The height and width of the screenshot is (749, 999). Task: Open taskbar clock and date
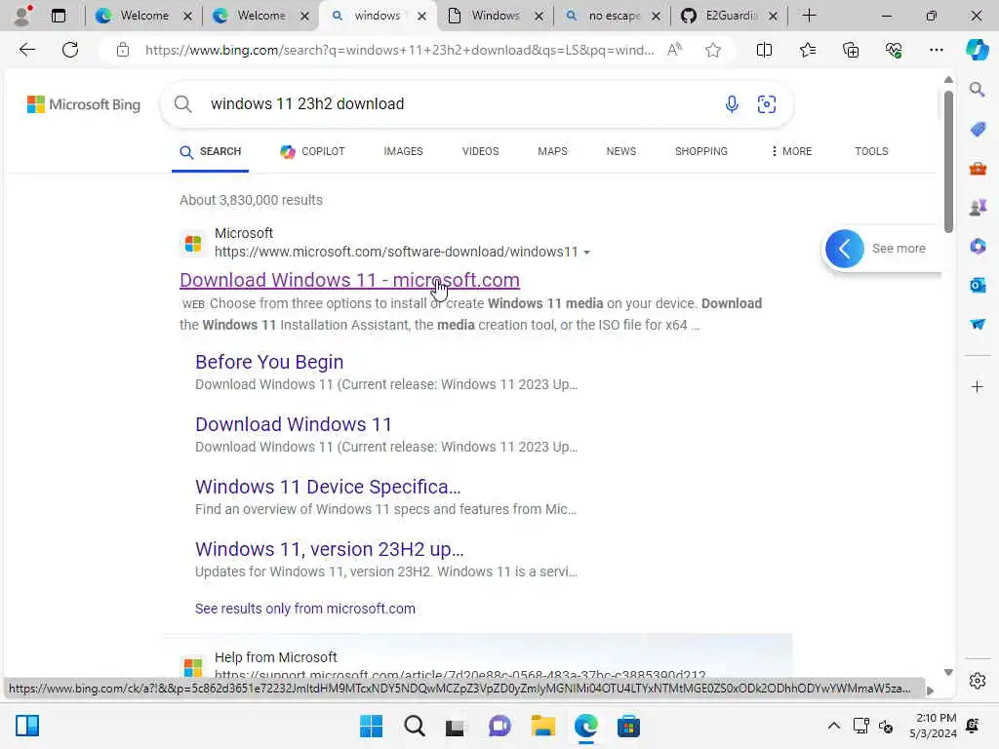click(933, 726)
